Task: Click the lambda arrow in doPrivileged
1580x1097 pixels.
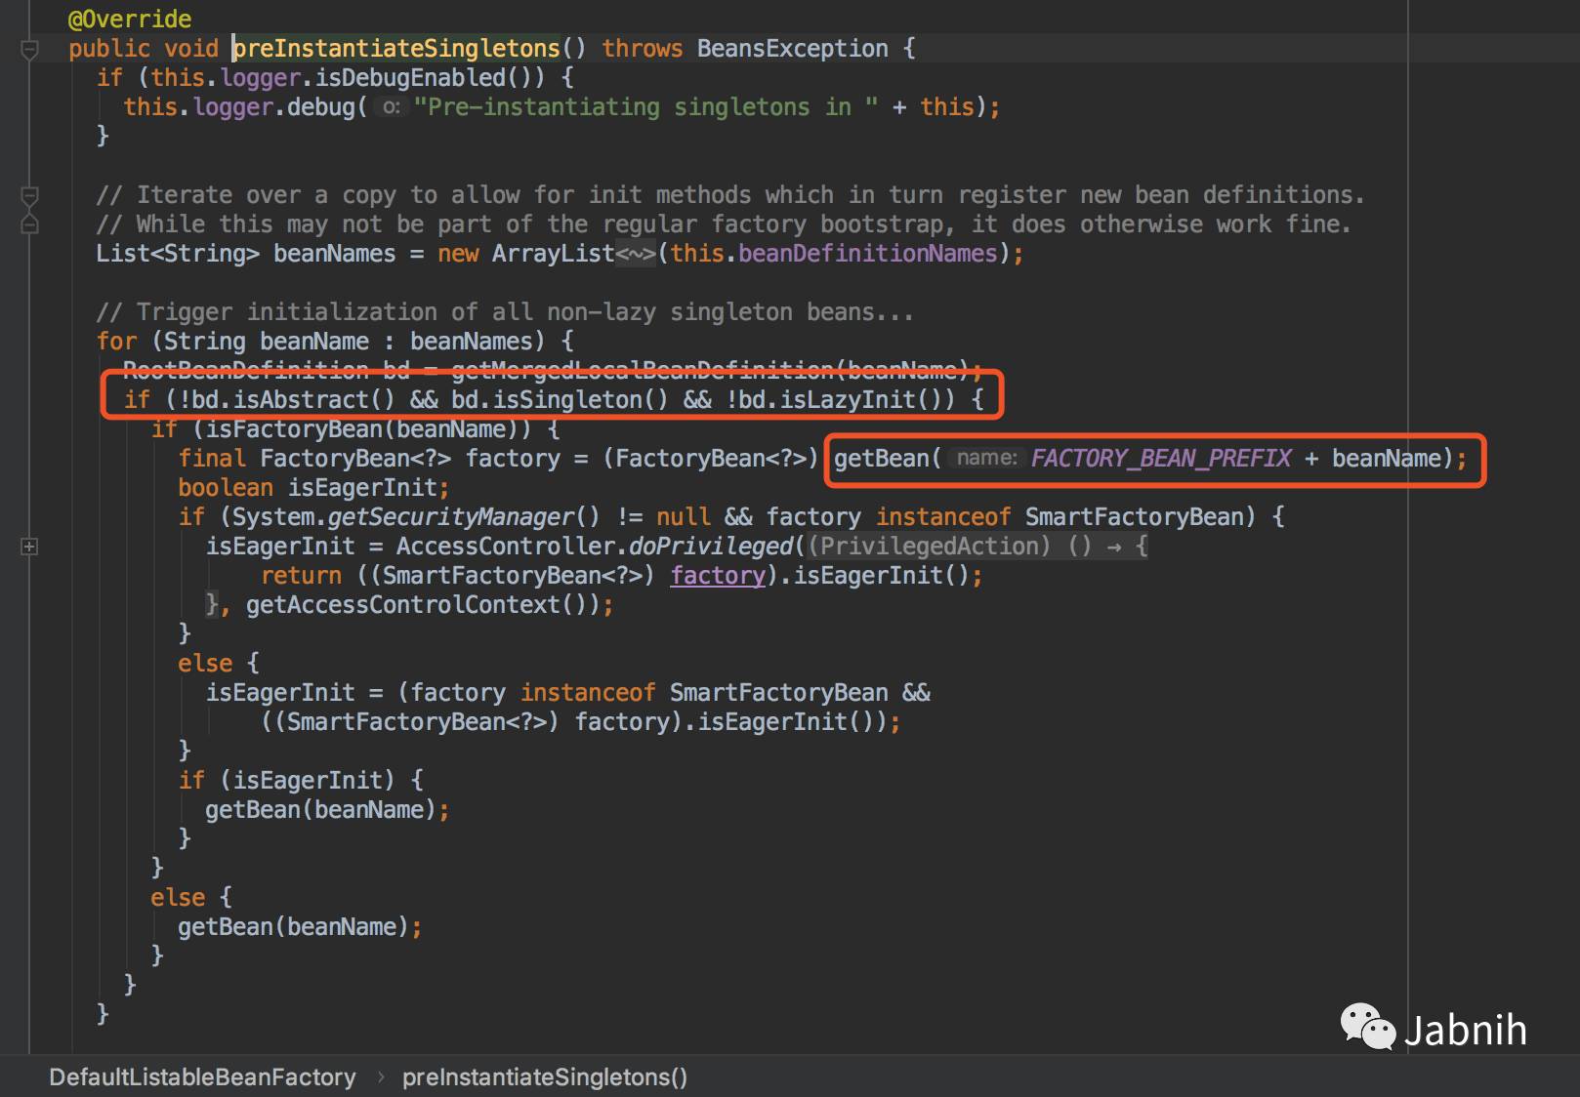Action: pos(1113,547)
